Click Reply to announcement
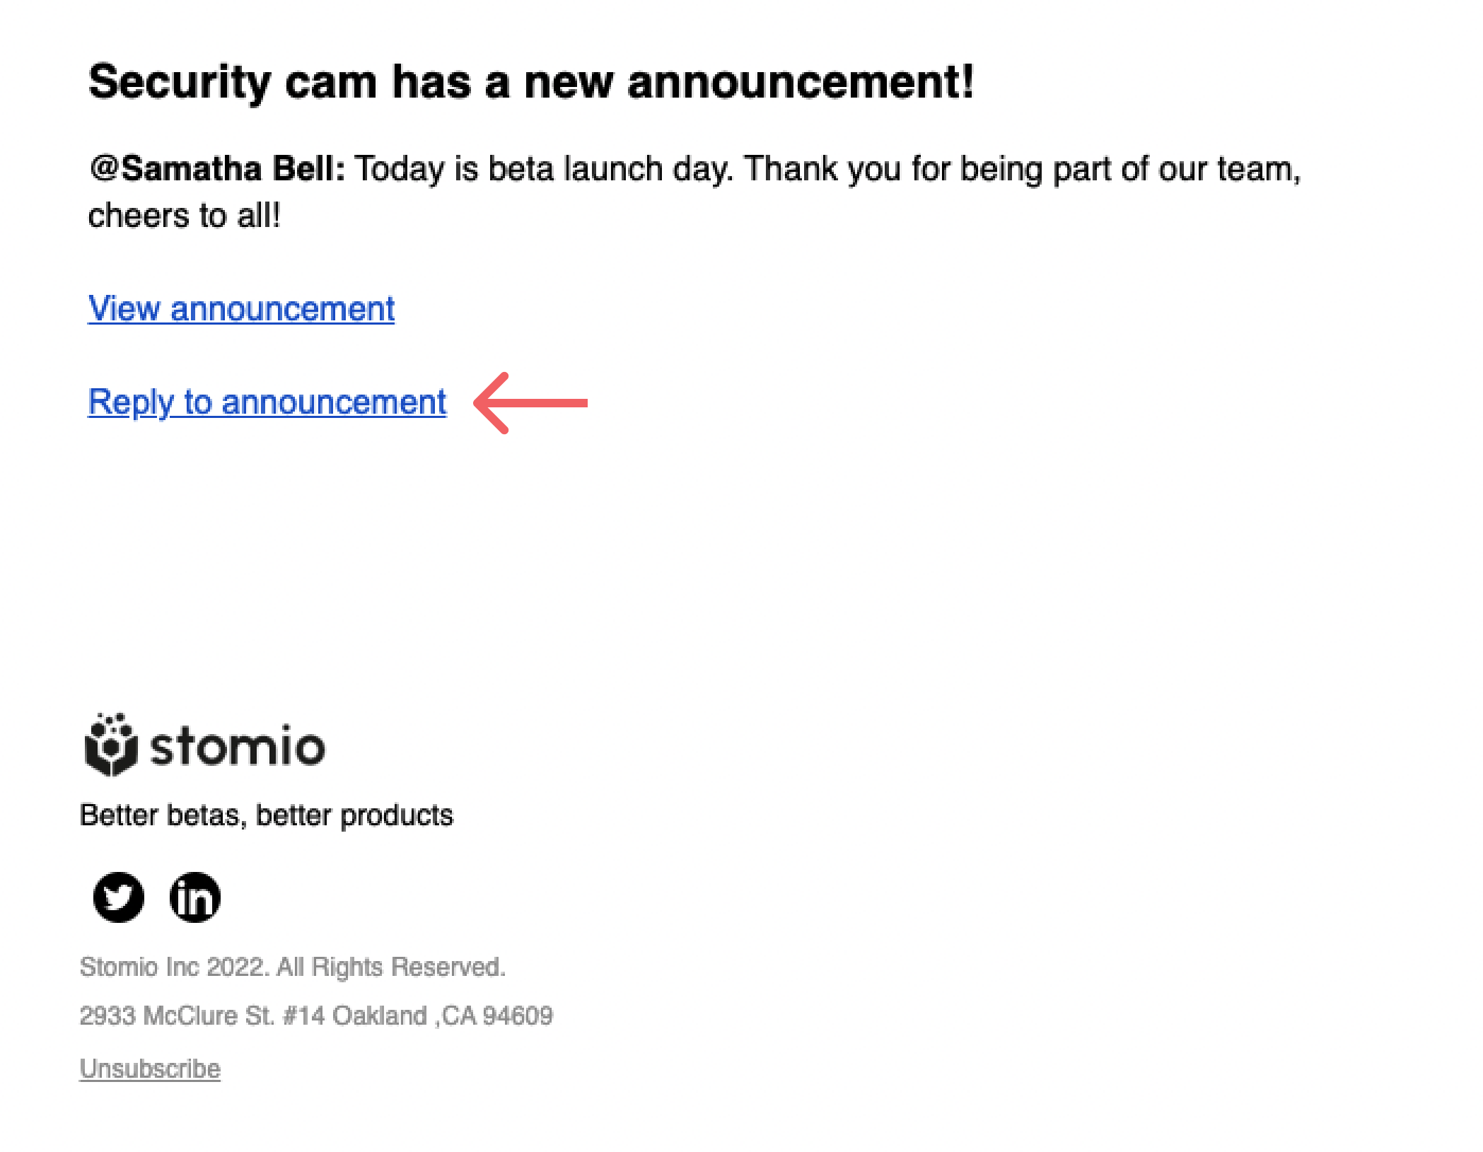The height and width of the screenshot is (1152, 1483). 266,402
